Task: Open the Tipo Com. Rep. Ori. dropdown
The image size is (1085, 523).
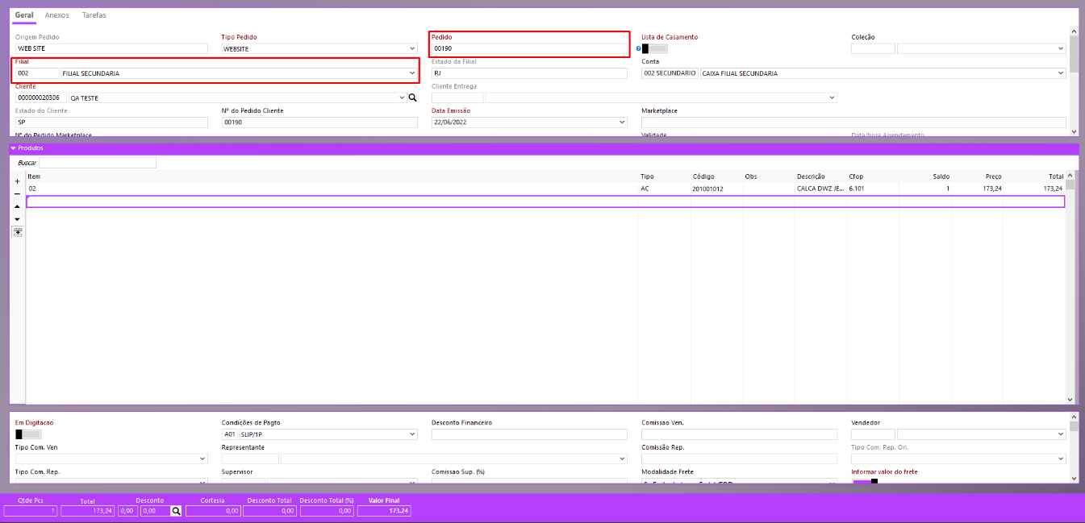Action: tap(1061, 459)
